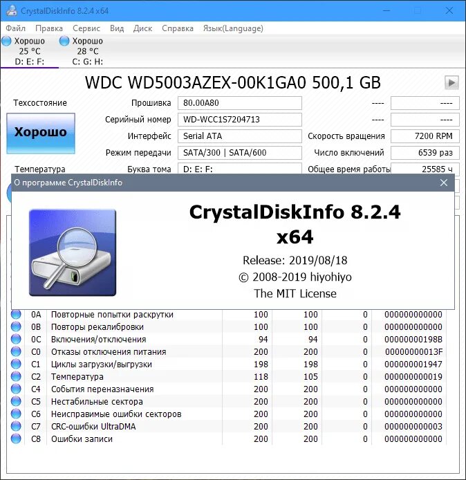Click raw value 00000000198B
This screenshot has height=480, width=466.
pyautogui.click(x=413, y=340)
